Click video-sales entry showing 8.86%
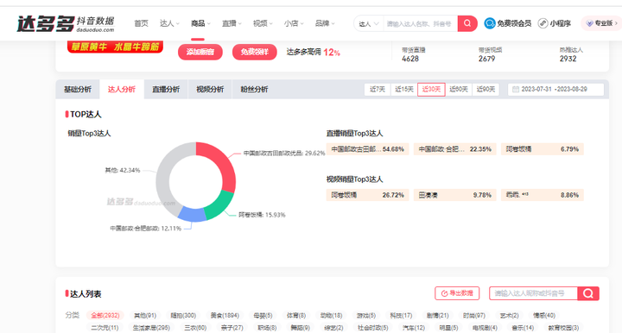The width and height of the screenshot is (622, 333). [543, 195]
